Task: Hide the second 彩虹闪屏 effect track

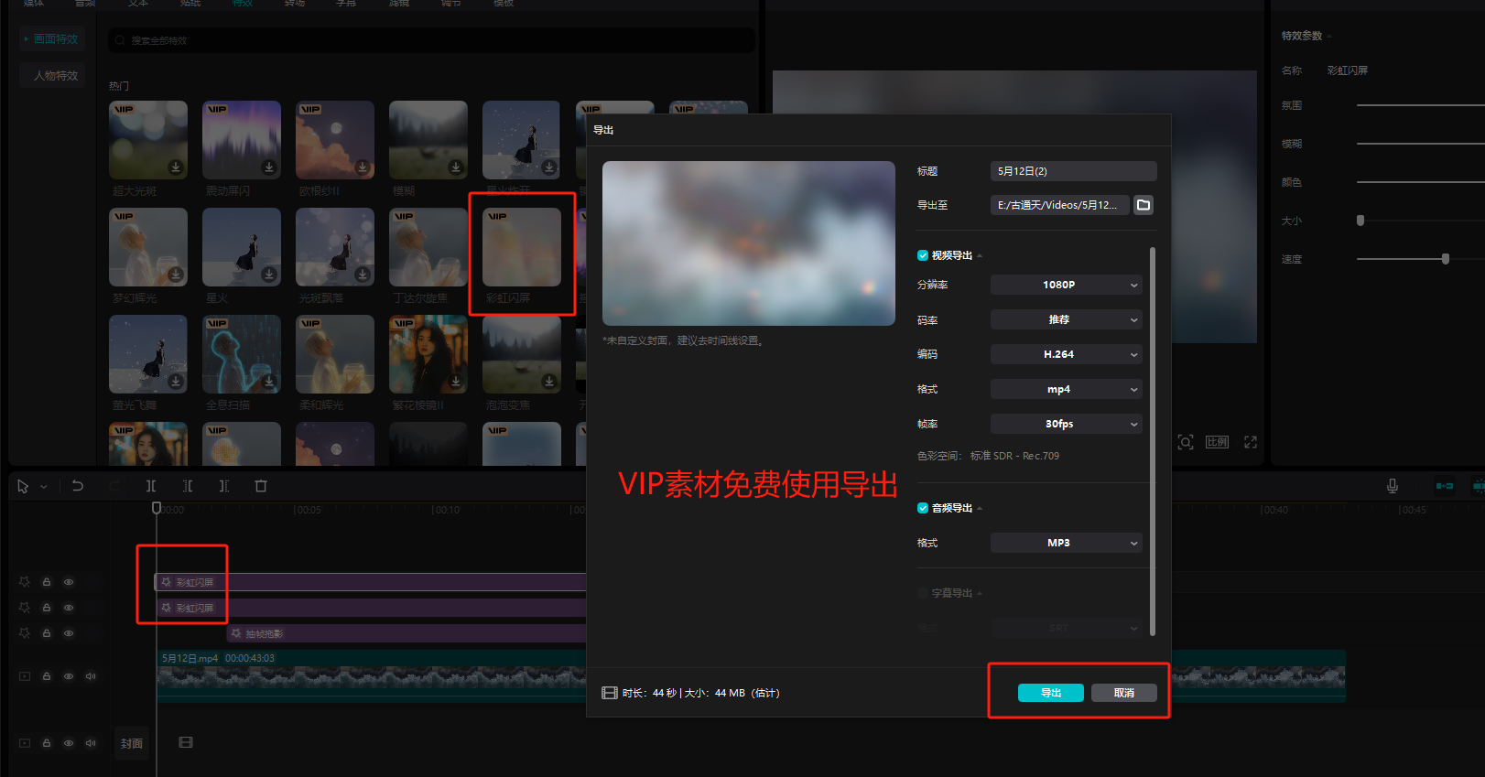Action: [x=69, y=608]
